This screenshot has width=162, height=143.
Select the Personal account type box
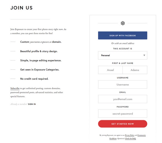[x=123, y=55]
